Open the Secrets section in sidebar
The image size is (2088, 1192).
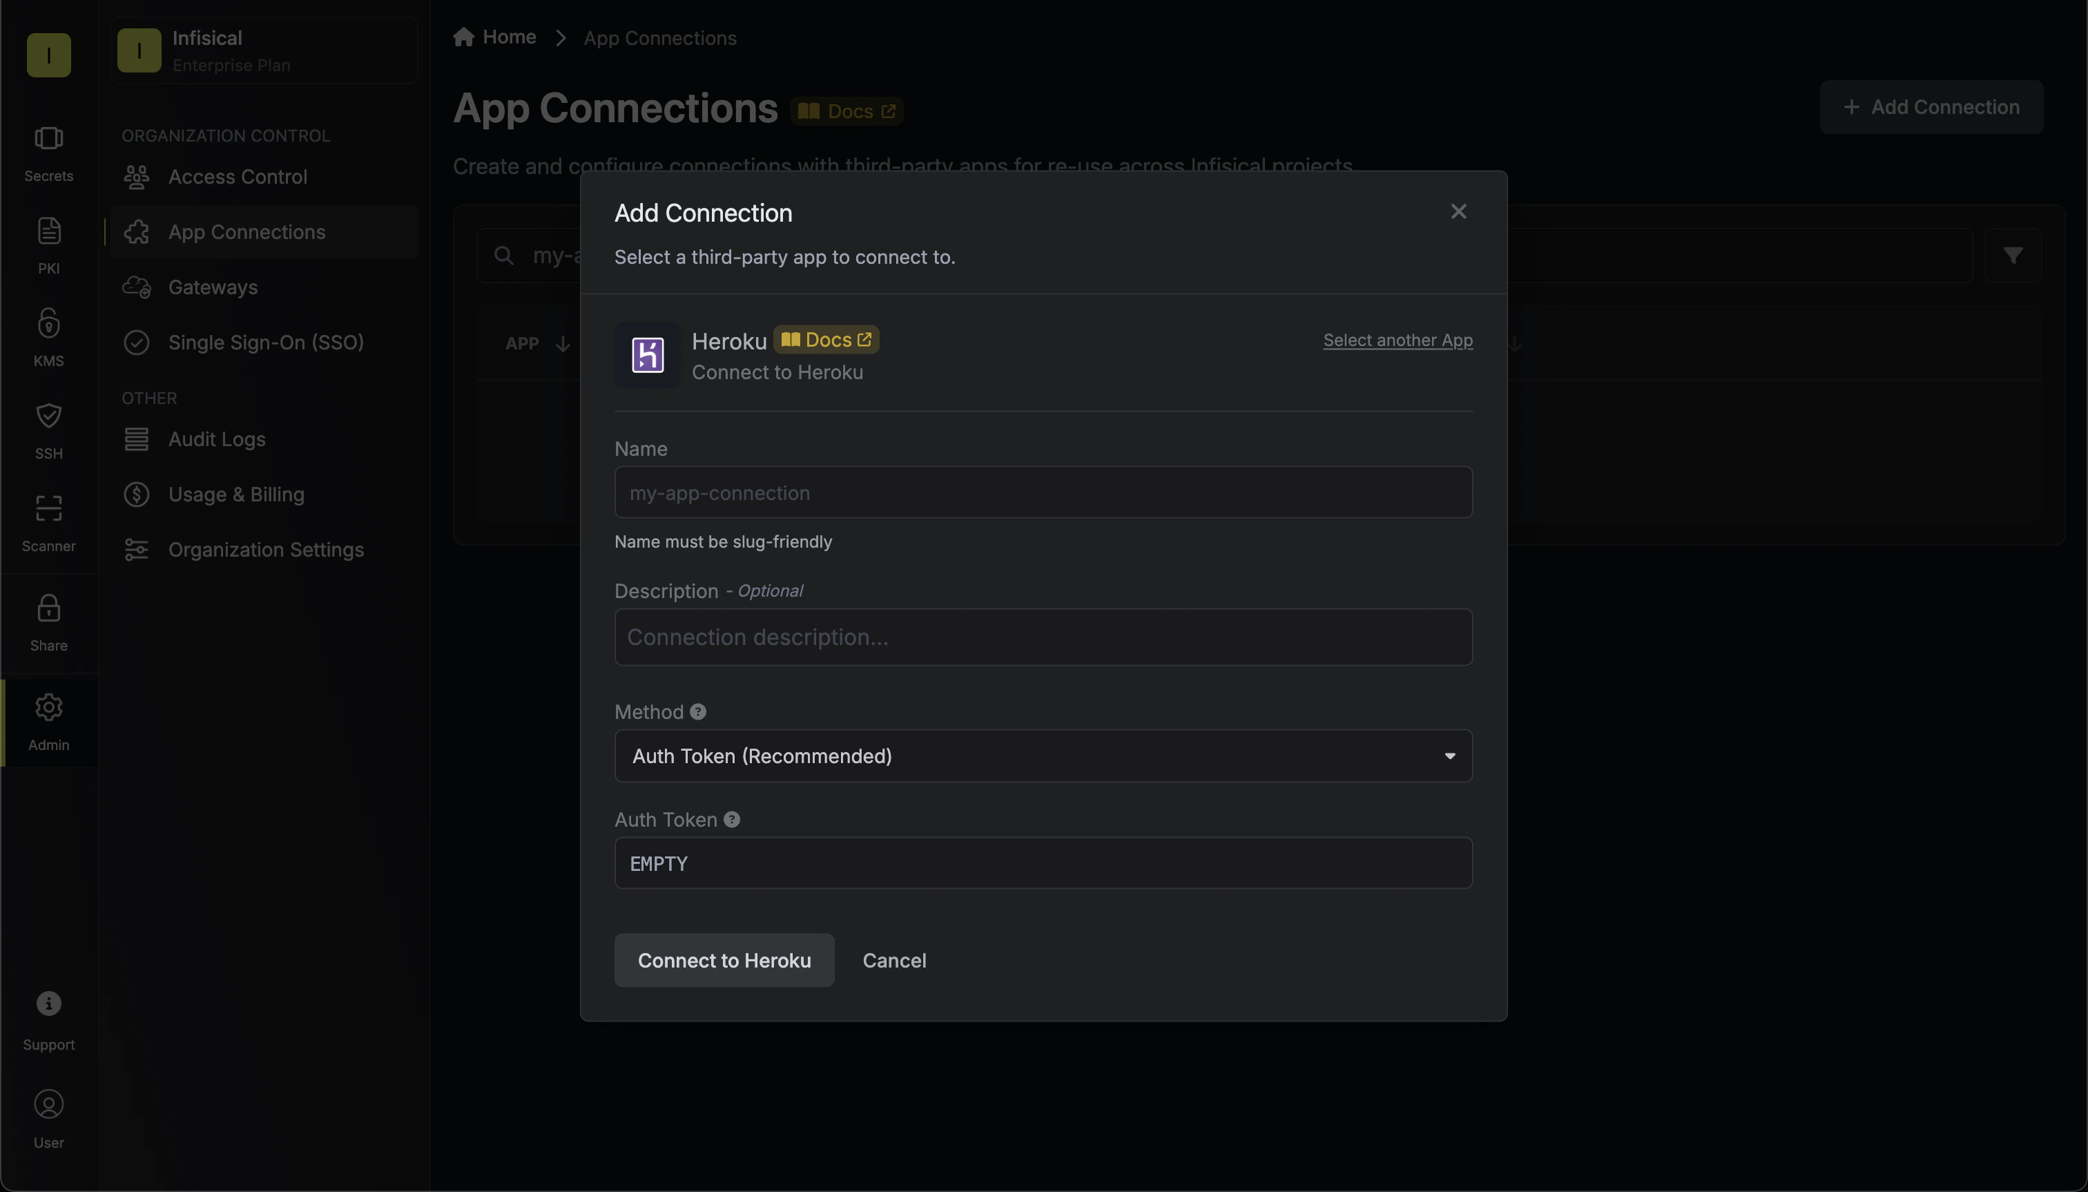tap(48, 154)
